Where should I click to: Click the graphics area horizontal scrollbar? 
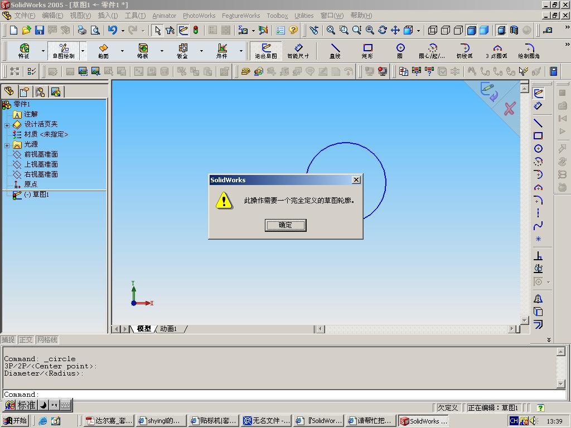pos(417,329)
